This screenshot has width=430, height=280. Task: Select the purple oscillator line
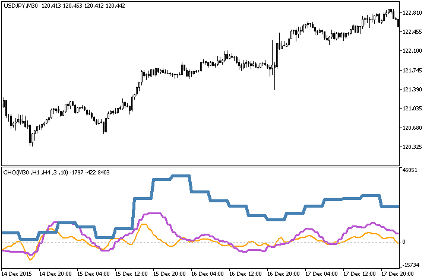[153, 214]
